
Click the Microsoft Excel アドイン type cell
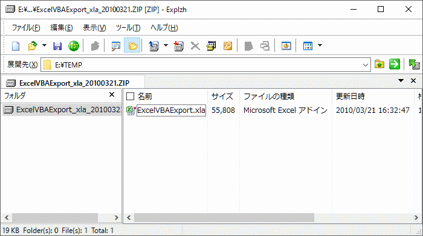tap(285, 110)
